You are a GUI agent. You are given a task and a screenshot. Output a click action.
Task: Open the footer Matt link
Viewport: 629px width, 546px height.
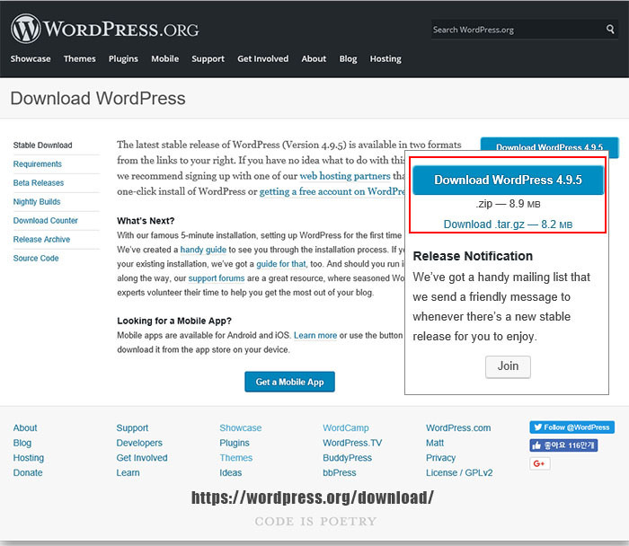(x=434, y=443)
